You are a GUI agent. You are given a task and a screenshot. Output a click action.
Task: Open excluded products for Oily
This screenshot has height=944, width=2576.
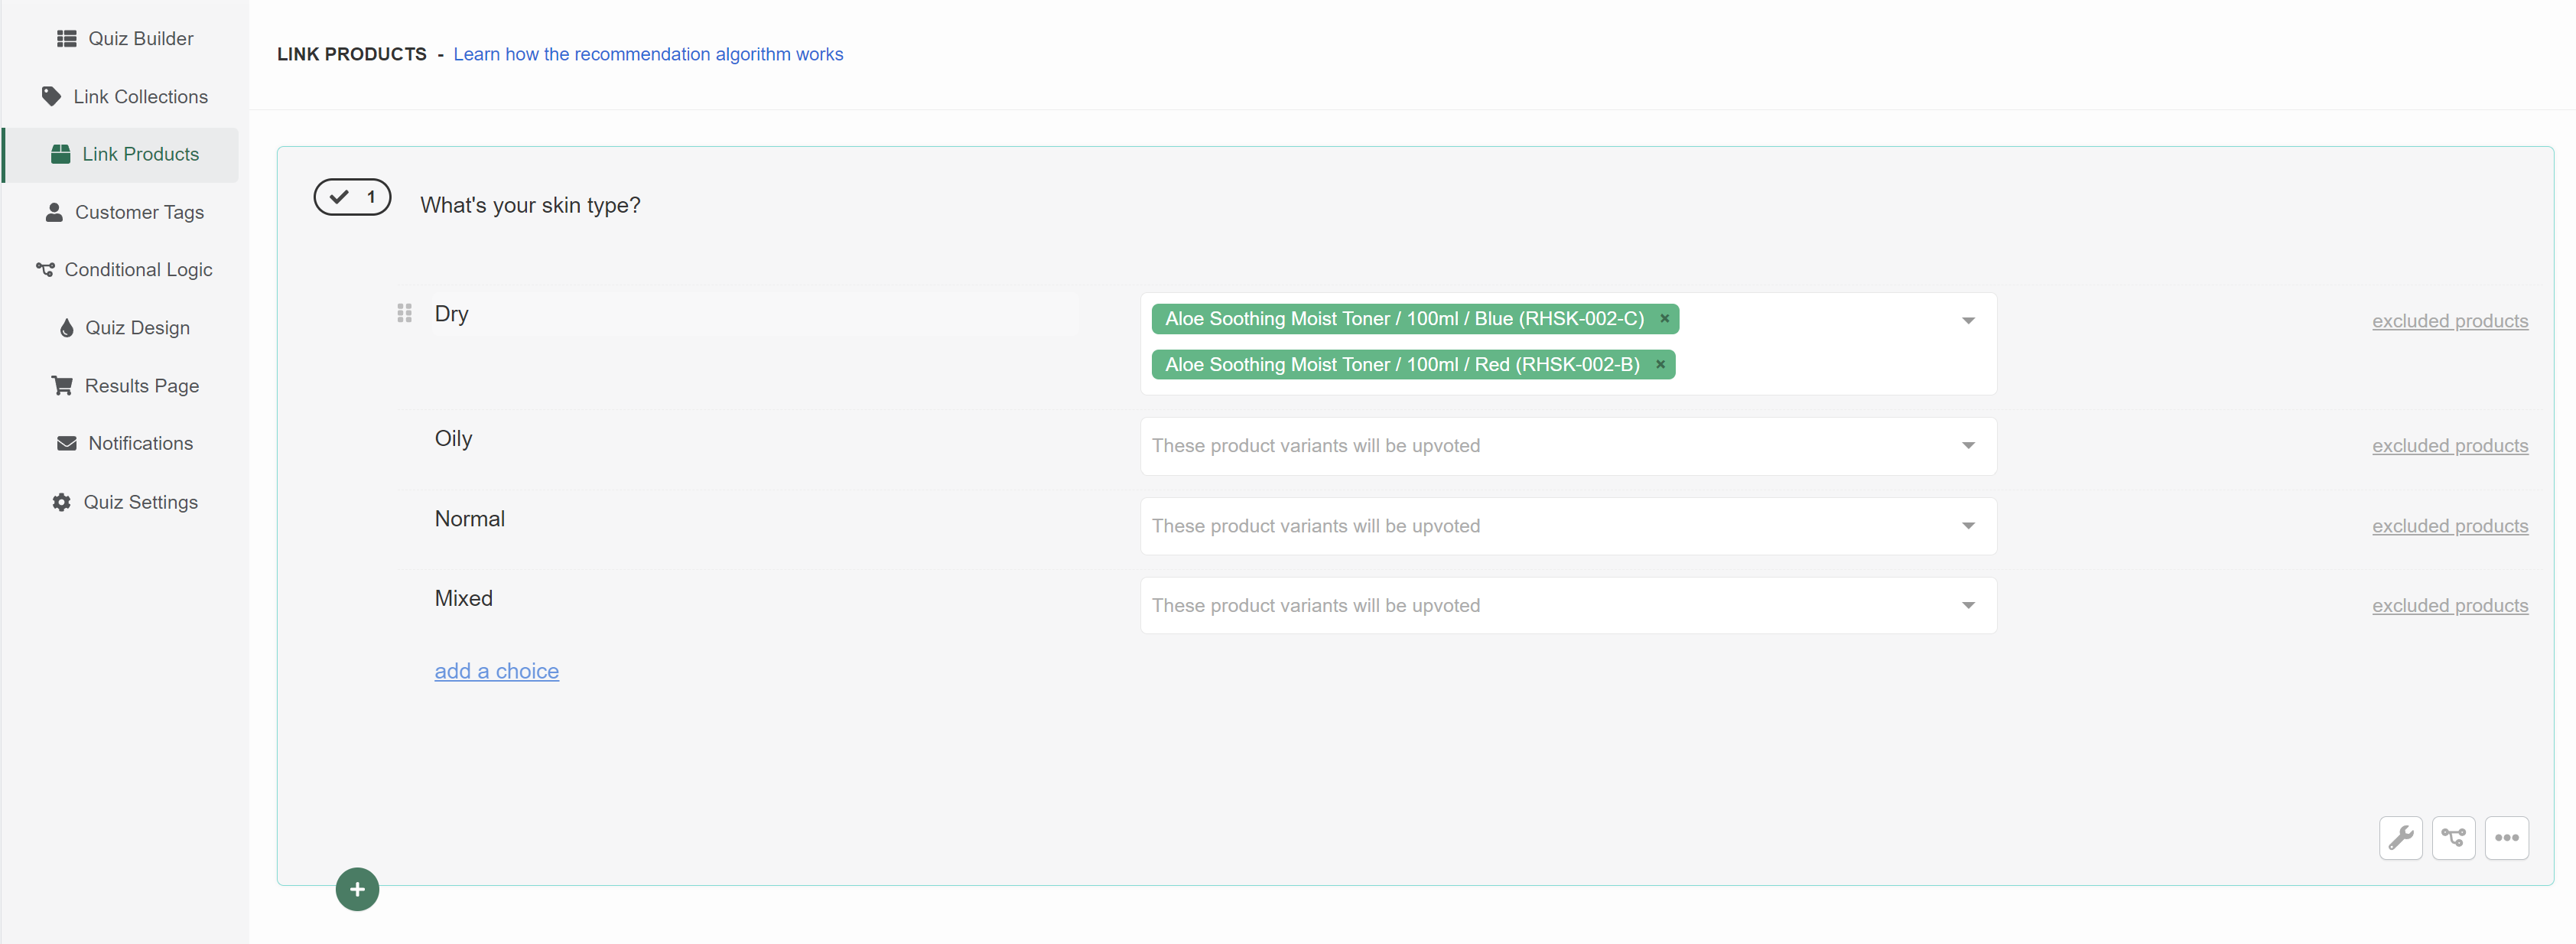coord(2450,445)
